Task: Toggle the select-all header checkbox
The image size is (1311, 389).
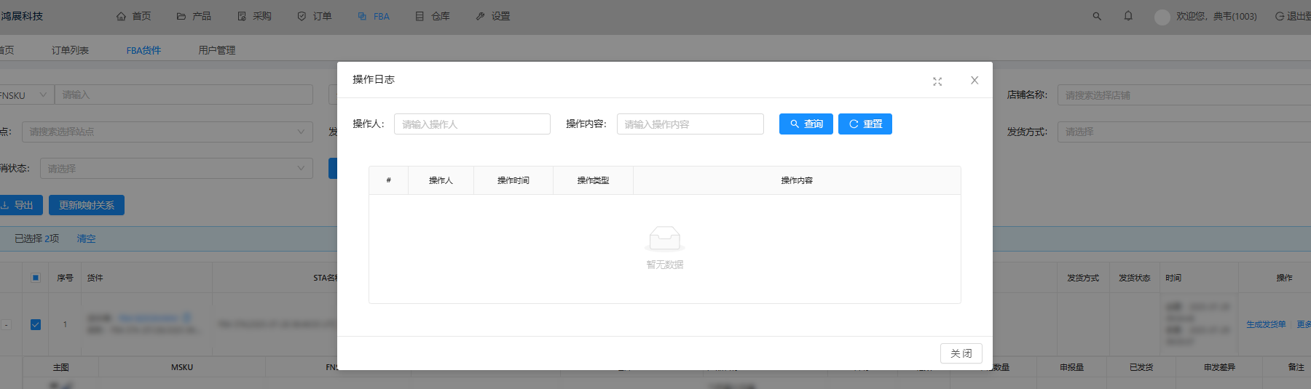Action: (36, 278)
